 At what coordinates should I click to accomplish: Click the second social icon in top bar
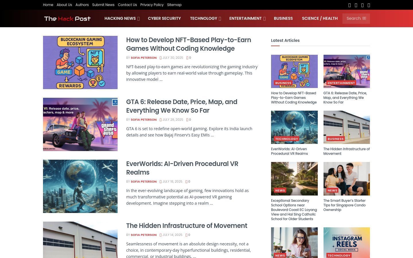tap(356, 5)
